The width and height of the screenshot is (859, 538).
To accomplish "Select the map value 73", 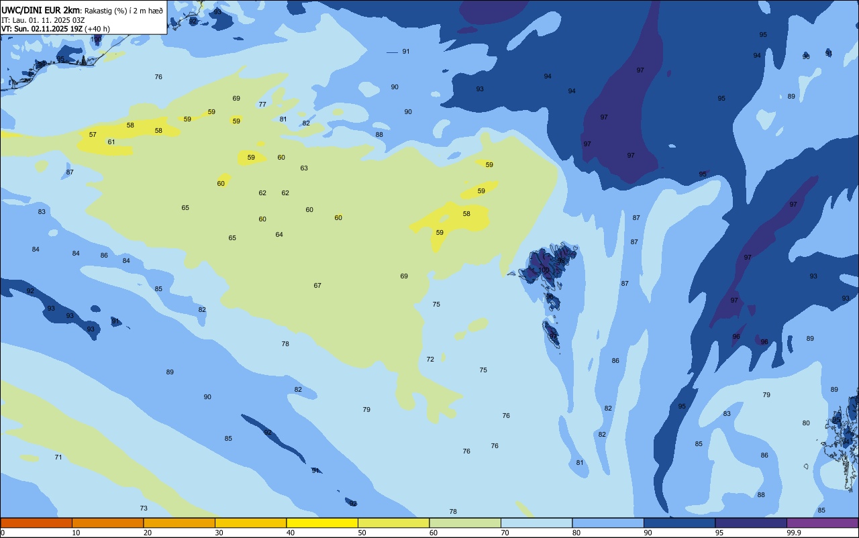I will [144, 508].
